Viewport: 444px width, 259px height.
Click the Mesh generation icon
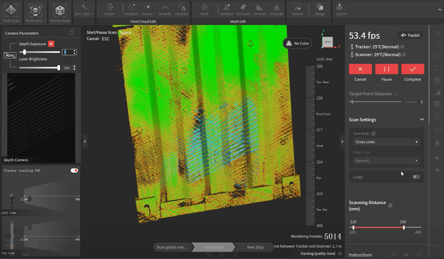pyautogui.click(x=205, y=8)
